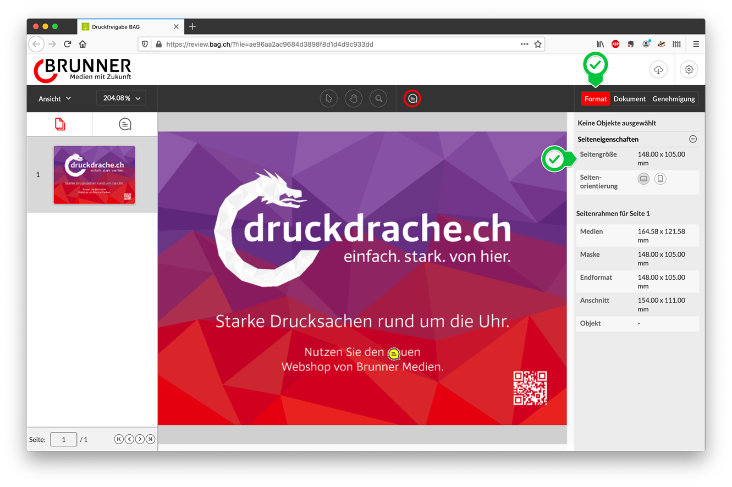Switch to the Genehmigung tab
This screenshot has width=732, height=487.
pos(674,99)
